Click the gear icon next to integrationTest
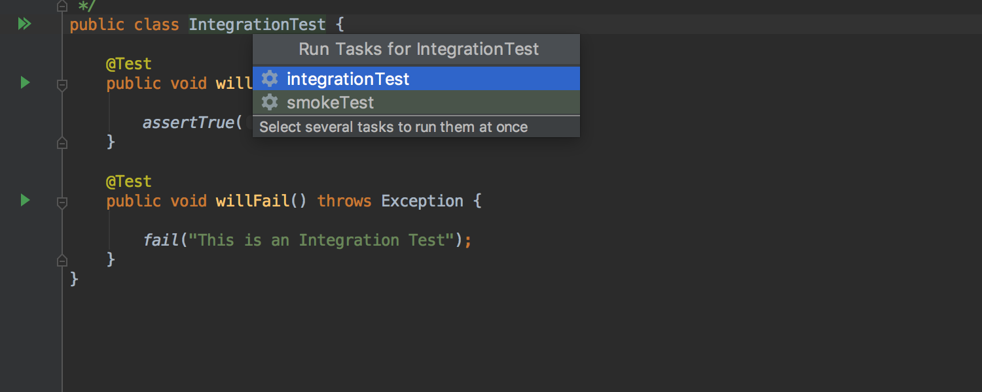This screenshot has height=392, width=982. click(x=270, y=79)
